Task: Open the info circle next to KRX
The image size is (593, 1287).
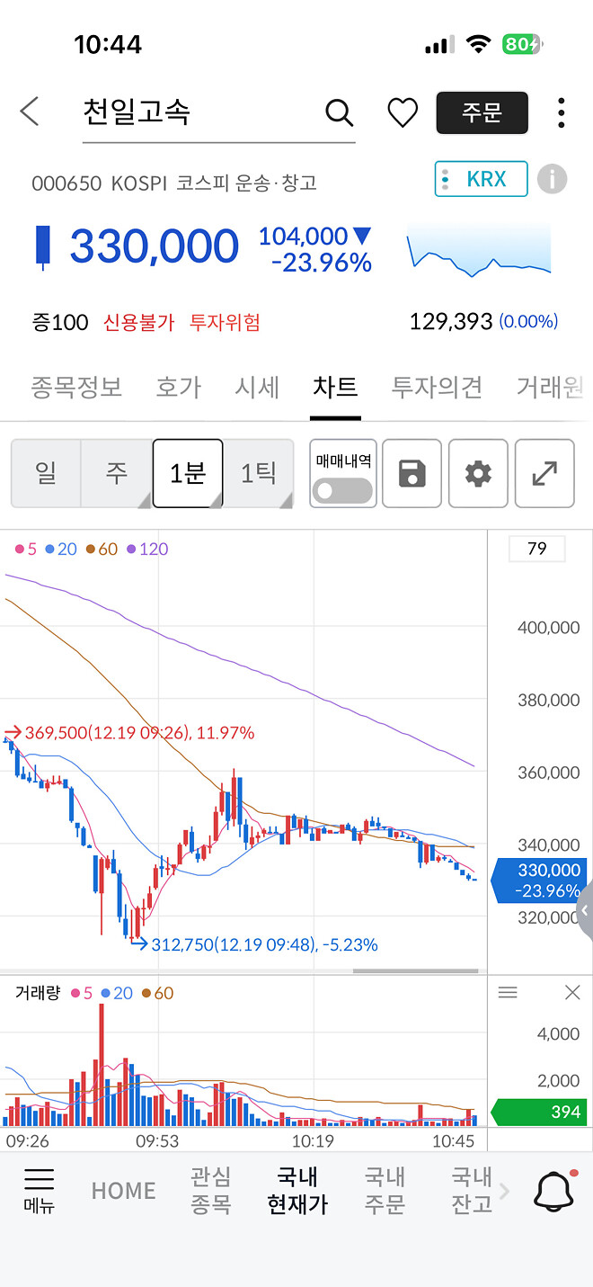Action: tap(553, 179)
